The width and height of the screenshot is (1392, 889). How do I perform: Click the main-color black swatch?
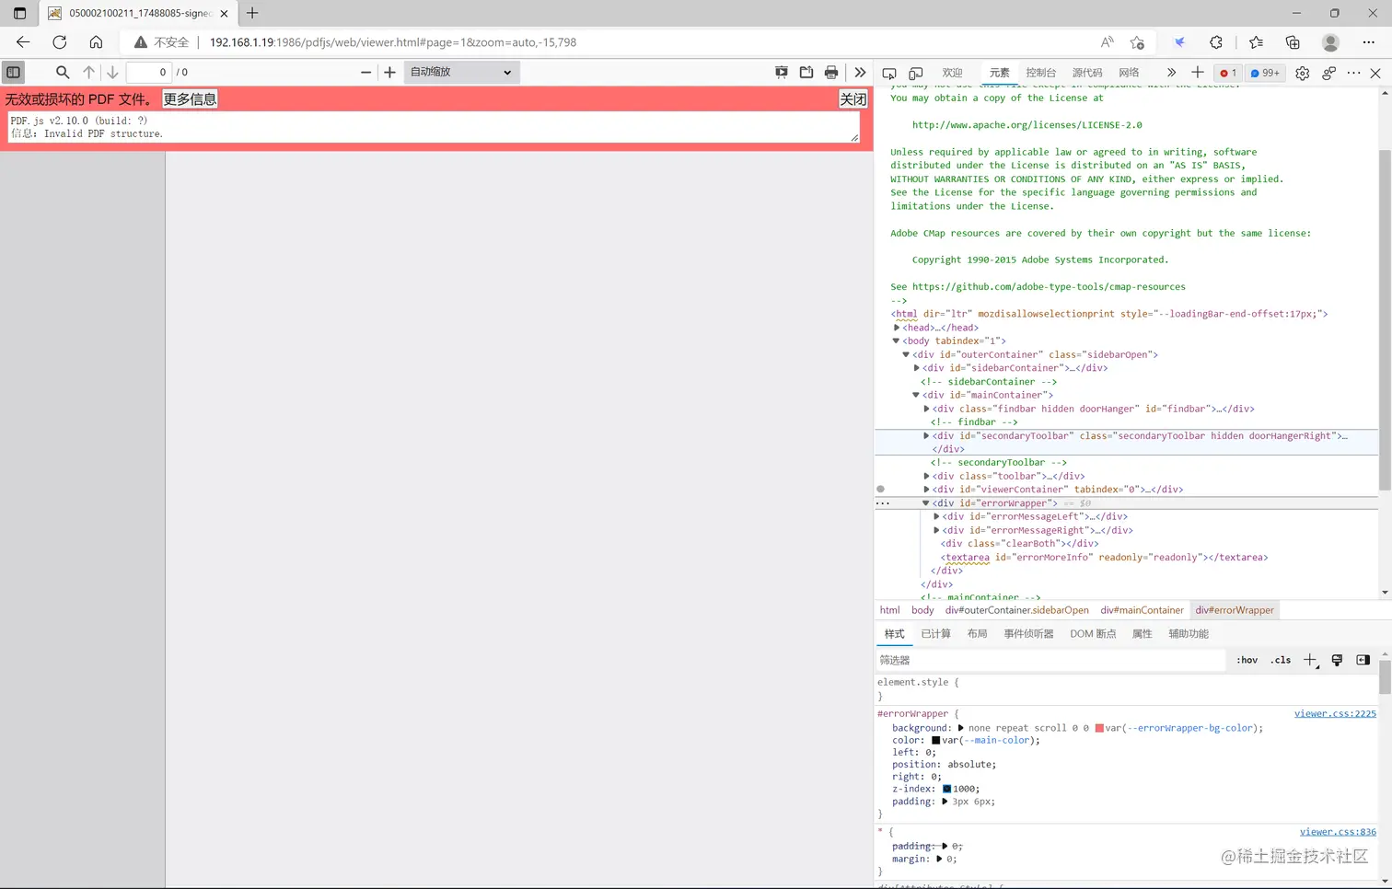pyautogui.click(x=935, y=740)
